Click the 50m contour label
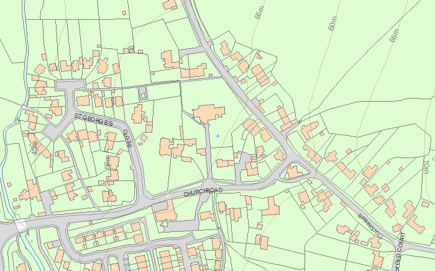The image size is (435, 271). click(108, 162)
